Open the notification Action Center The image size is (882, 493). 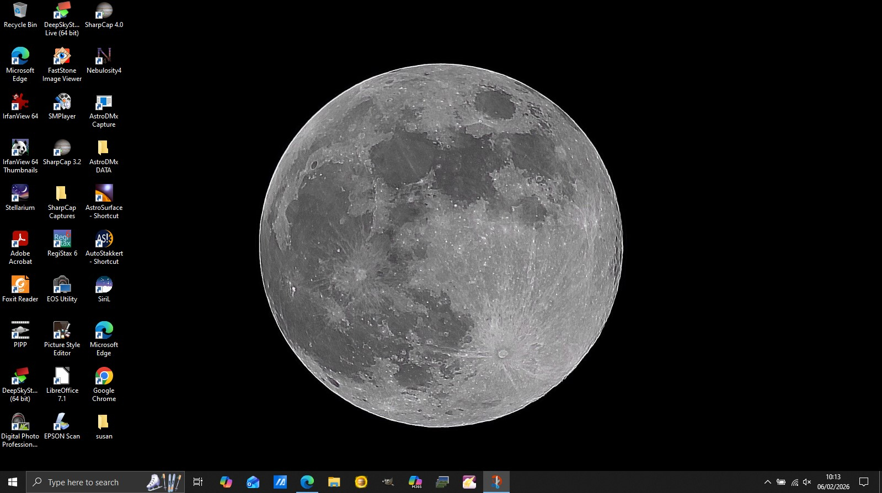(x=864, y=483)
